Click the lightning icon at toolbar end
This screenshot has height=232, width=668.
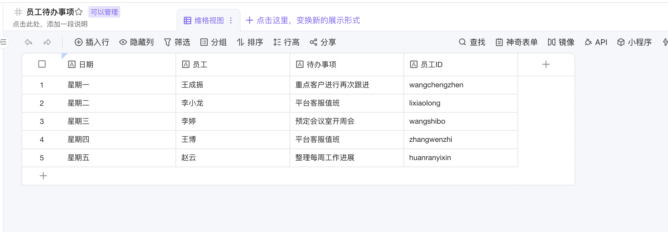[665, 42]
